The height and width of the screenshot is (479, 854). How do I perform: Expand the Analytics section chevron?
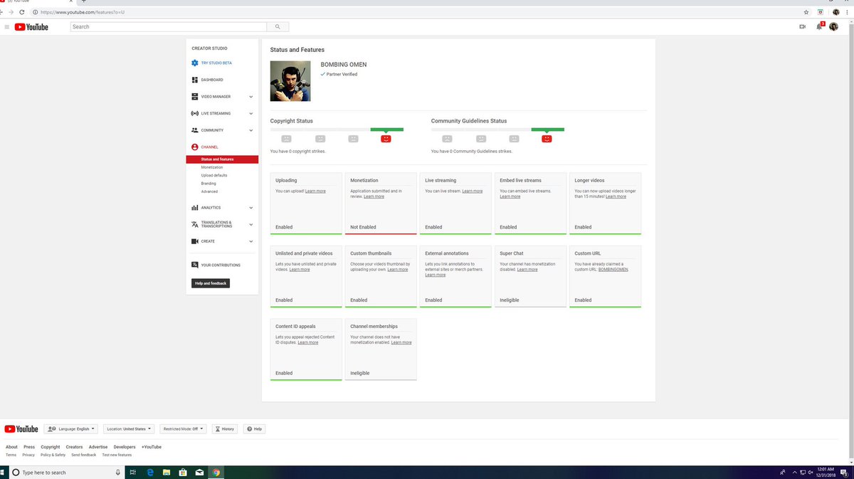click(251, 208)
